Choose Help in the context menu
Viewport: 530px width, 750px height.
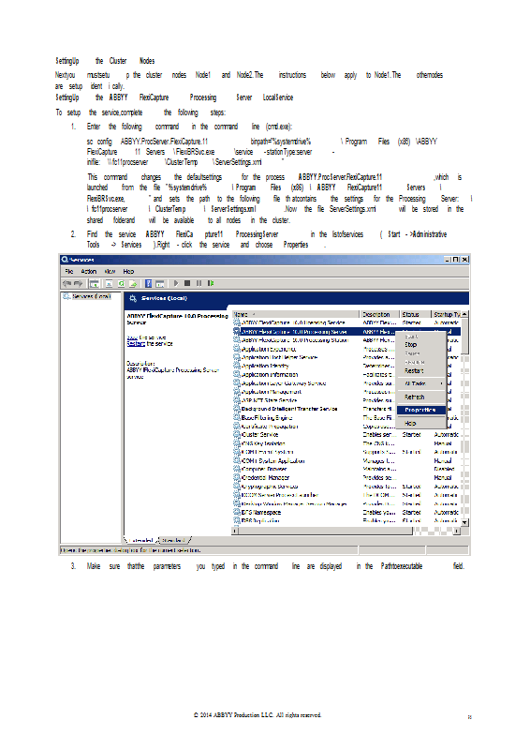point(420,424)
